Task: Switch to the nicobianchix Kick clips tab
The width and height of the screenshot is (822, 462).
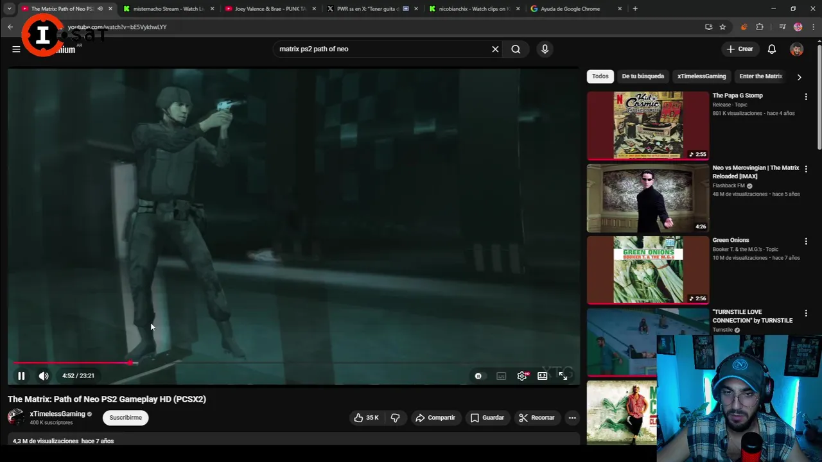Action: tap(474, 9)
